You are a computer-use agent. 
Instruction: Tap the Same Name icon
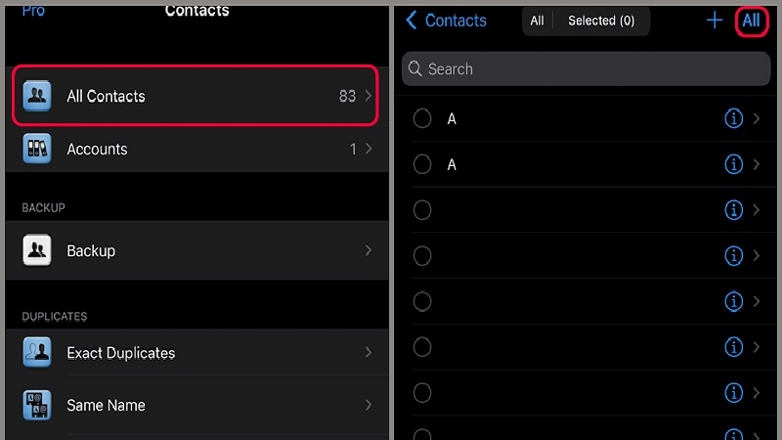37,405
